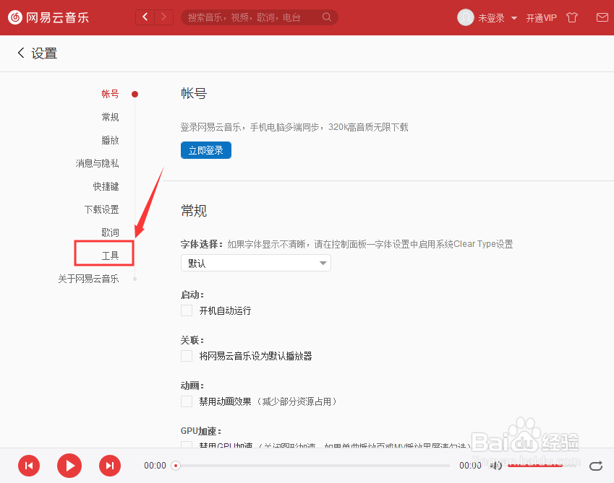The height and width of the screenshot is (483, 614).
Task: Expand the account dropdown arrow
Action: (x=514, y=18)
